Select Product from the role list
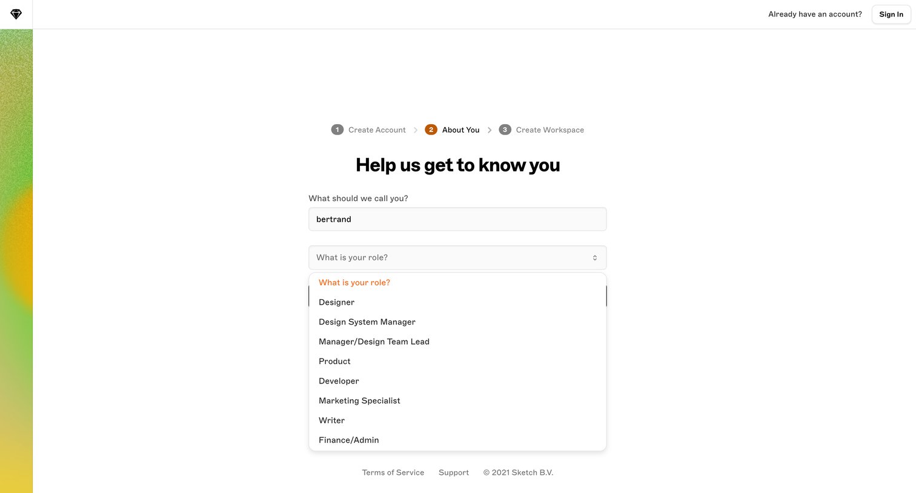The height and width of the screenshot is (493, 916). point(457,361)
